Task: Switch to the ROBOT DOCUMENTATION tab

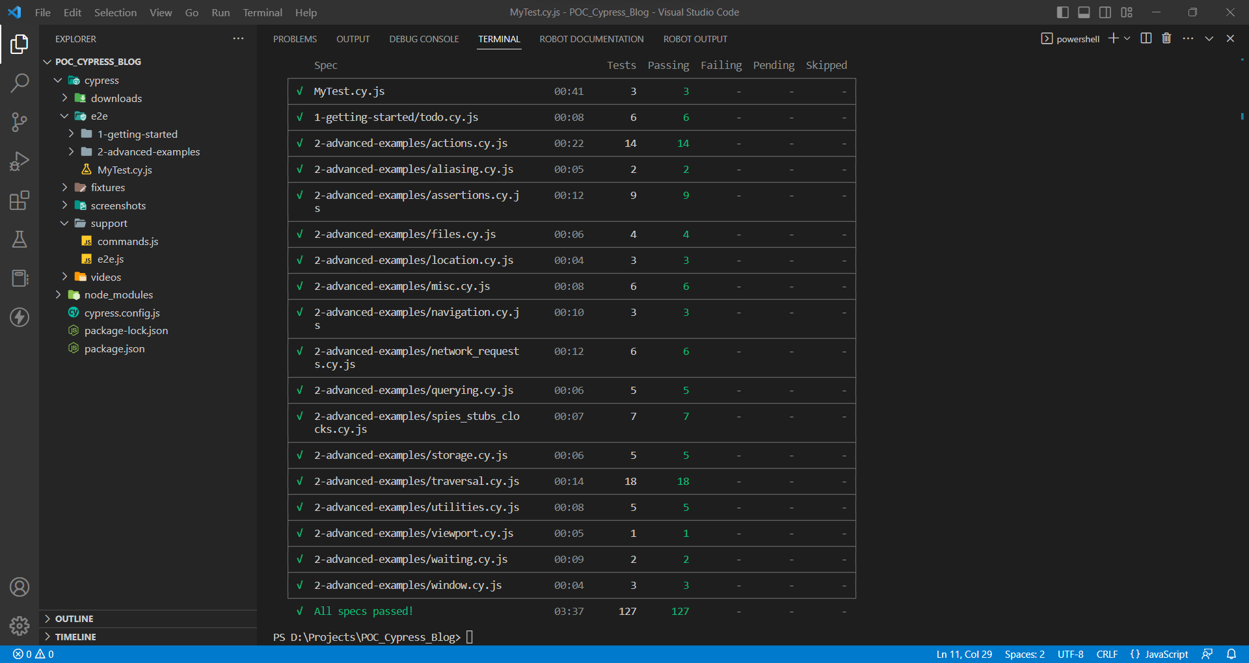Action: coord(591,39)
